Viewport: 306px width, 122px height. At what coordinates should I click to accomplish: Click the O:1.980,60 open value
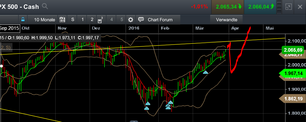tap(18, 38)
